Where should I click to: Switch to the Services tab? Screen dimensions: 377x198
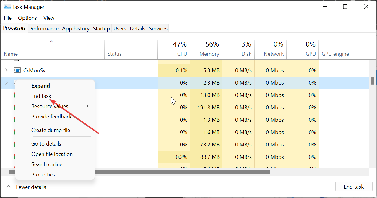pos(158,28)
